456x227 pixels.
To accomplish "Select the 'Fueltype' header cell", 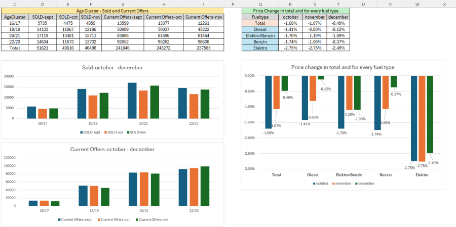I will point(260,17).
